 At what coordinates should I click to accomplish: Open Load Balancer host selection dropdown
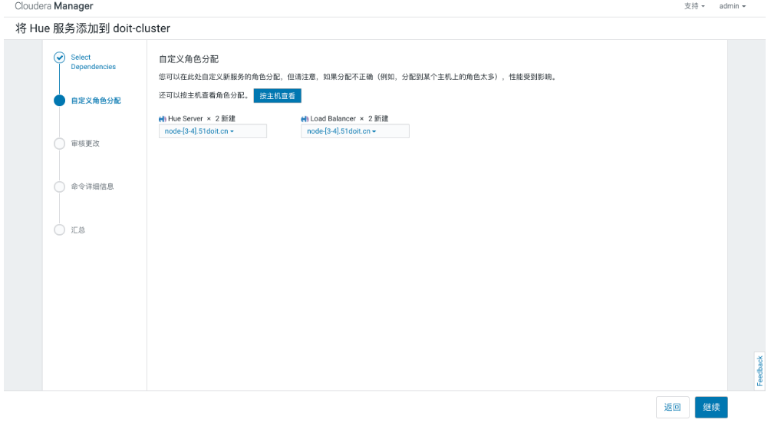point(355,131)
